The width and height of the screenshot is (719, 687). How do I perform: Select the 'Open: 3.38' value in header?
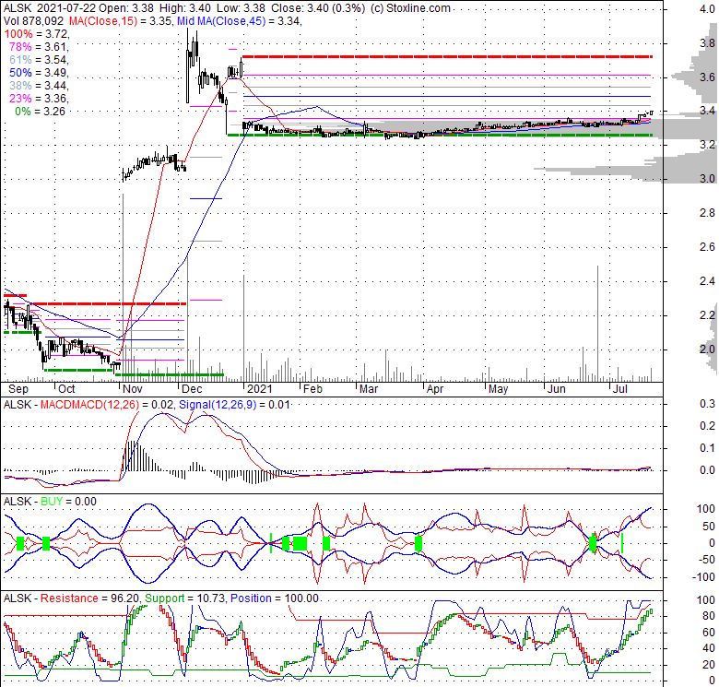click(x=126, y=7)
